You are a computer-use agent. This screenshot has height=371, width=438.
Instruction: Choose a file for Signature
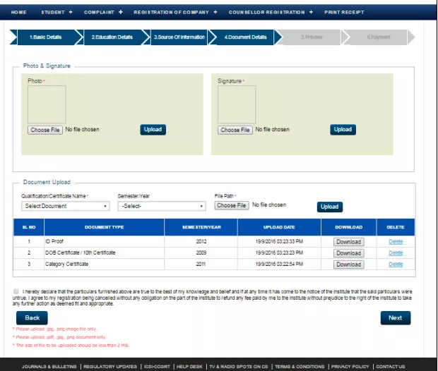(235, 130)
